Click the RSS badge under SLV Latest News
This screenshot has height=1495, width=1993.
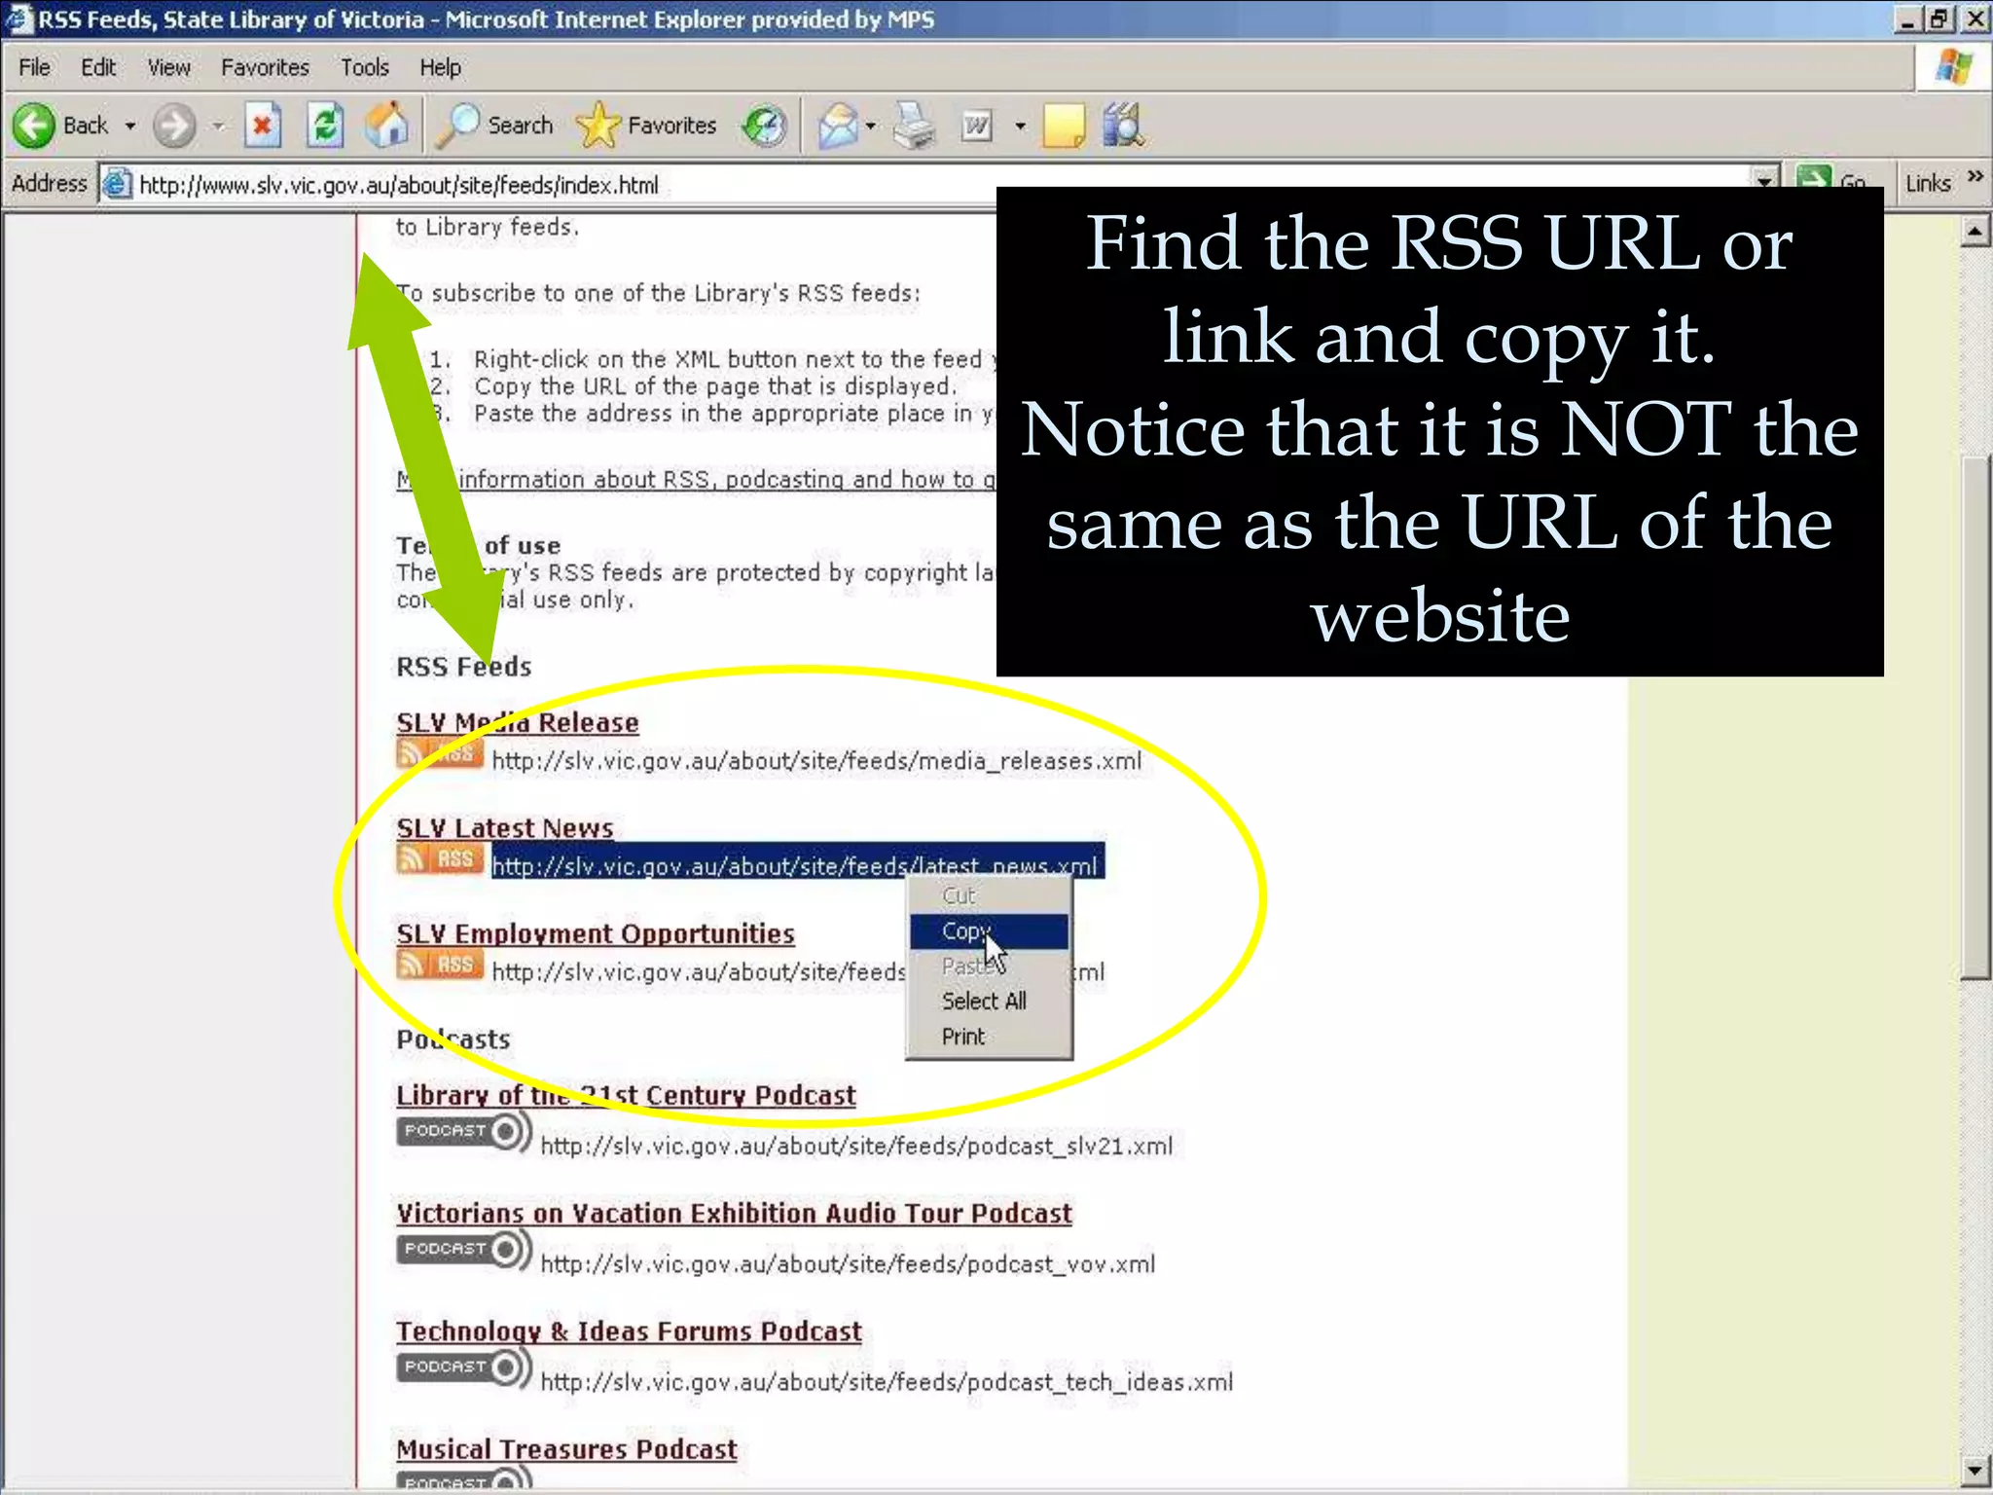439,858
